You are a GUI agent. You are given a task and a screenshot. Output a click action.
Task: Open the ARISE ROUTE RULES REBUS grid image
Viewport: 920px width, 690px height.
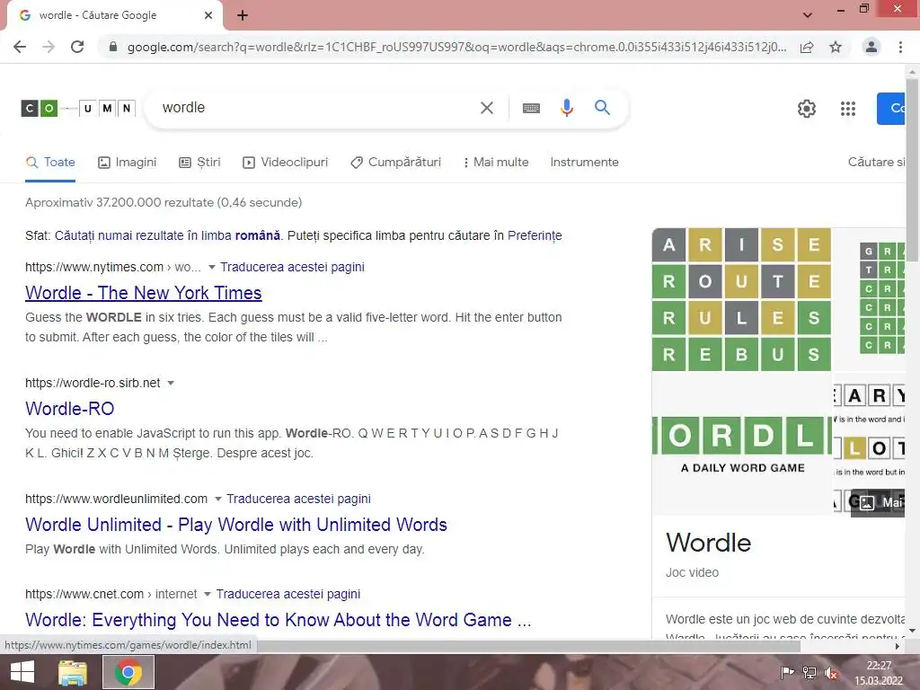(x=741, y=299)
